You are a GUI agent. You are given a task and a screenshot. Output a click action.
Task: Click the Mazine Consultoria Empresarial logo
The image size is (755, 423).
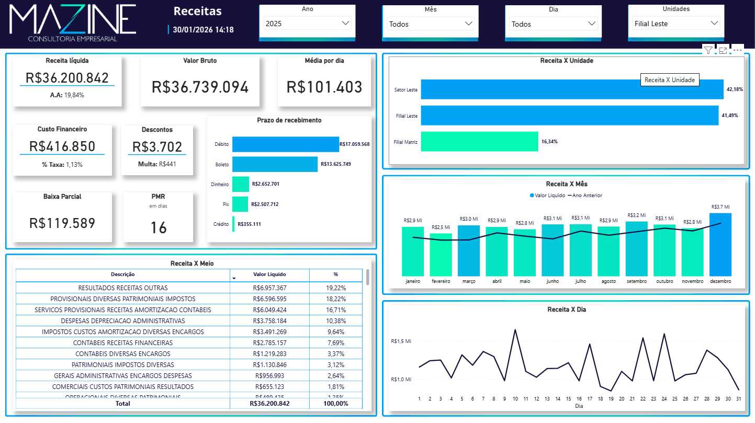pos(73,24)
